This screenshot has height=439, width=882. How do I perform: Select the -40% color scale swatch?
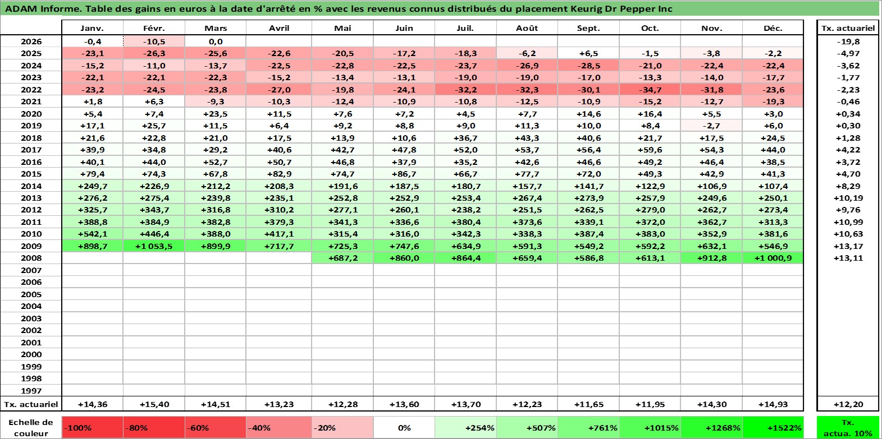click(279, 427)
